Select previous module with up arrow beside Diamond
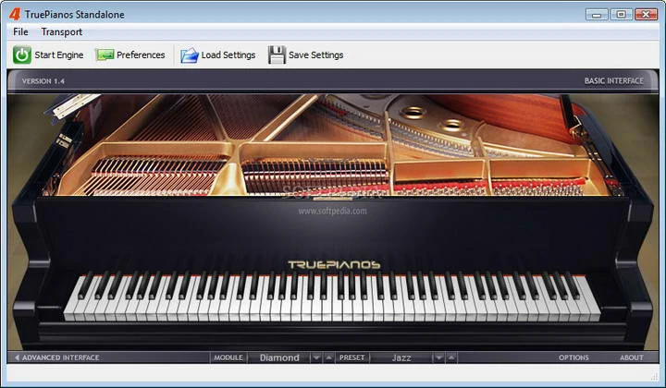The height and width of the screenshot is (388, 666). click(328, 358)
